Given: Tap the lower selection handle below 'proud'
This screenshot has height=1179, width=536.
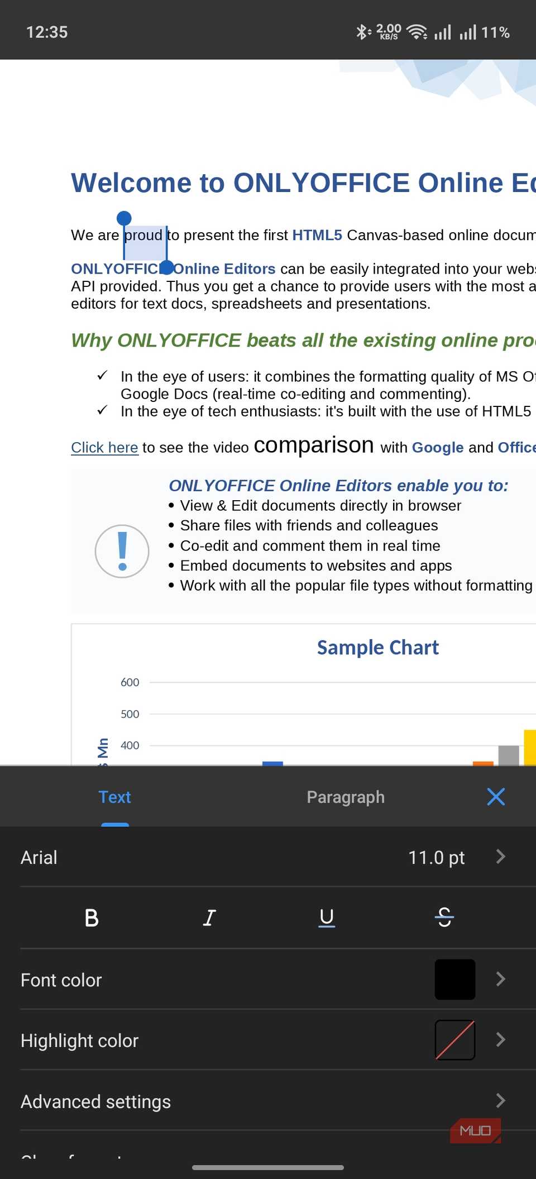Looking at the screenshot, I should tap(166, 267).
